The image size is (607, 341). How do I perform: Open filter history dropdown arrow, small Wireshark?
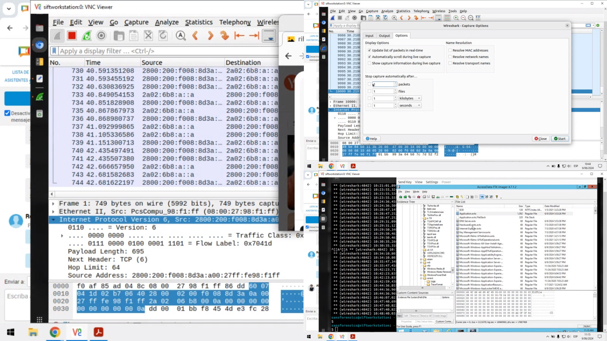coord(593,25)
